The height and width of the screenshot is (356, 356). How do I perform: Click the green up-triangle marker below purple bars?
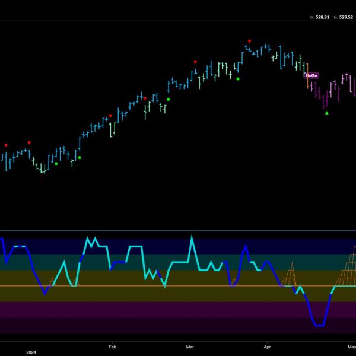tap(327, 113)
